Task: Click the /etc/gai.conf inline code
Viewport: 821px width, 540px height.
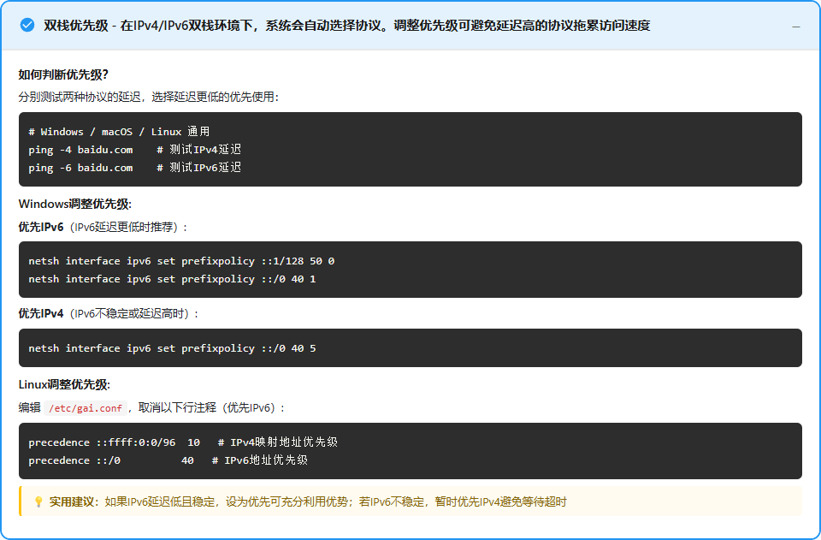Action: [86, 408]
